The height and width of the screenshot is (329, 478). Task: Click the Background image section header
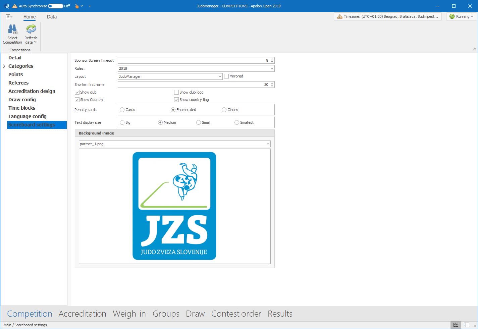point(175,133)
